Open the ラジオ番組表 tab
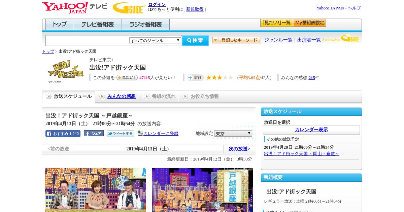Viewport: 404px width, 212px height. 145,25
